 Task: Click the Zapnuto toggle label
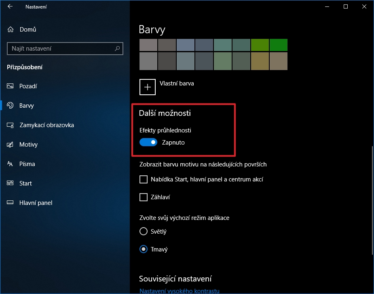click(173, 142)
